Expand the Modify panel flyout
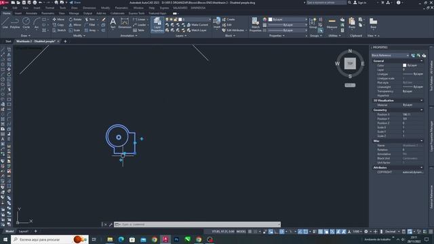 79,36
